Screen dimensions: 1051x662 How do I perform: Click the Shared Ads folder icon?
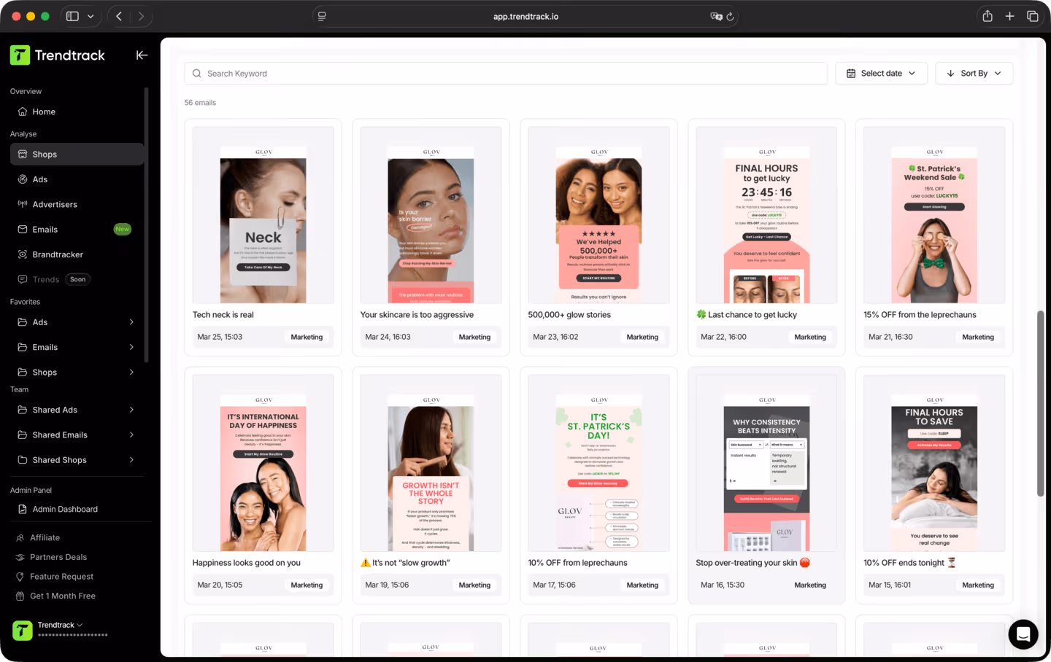pyautogui.click(x=23, y=410)
